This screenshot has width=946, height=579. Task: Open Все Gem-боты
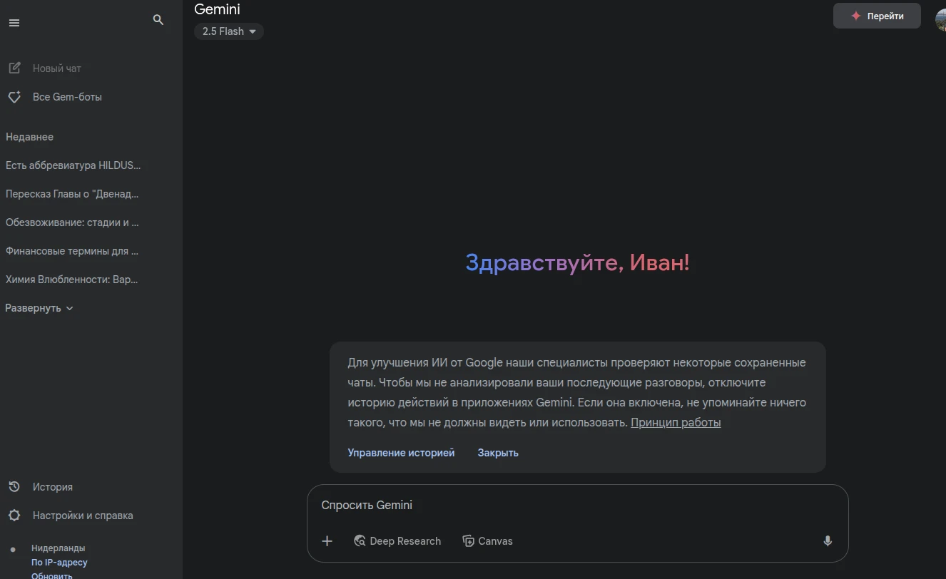67,97
